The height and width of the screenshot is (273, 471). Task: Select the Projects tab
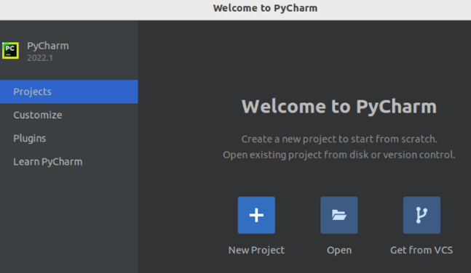coord(68,91)
